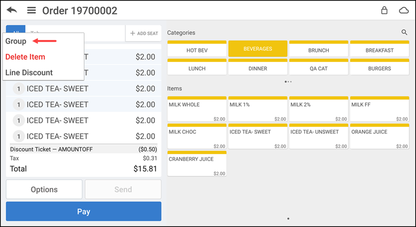Viewport: 416px width, 227px height.
Task: Tap the lock icon in header
Action: tap(384, 10)
